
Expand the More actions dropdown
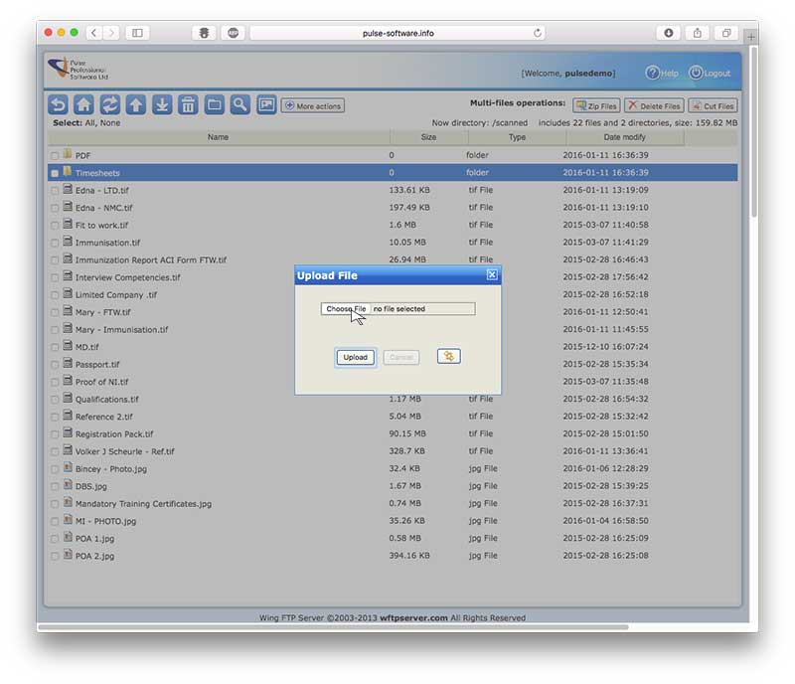point(313,105)
